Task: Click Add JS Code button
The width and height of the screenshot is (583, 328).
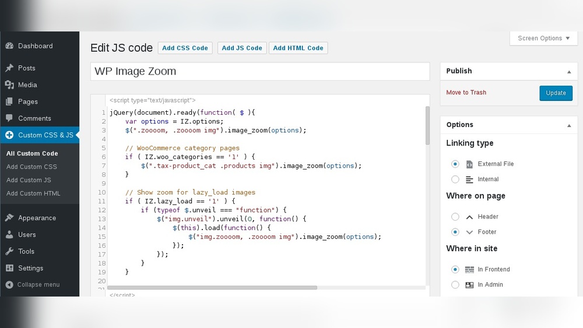Action: (242, 48)
